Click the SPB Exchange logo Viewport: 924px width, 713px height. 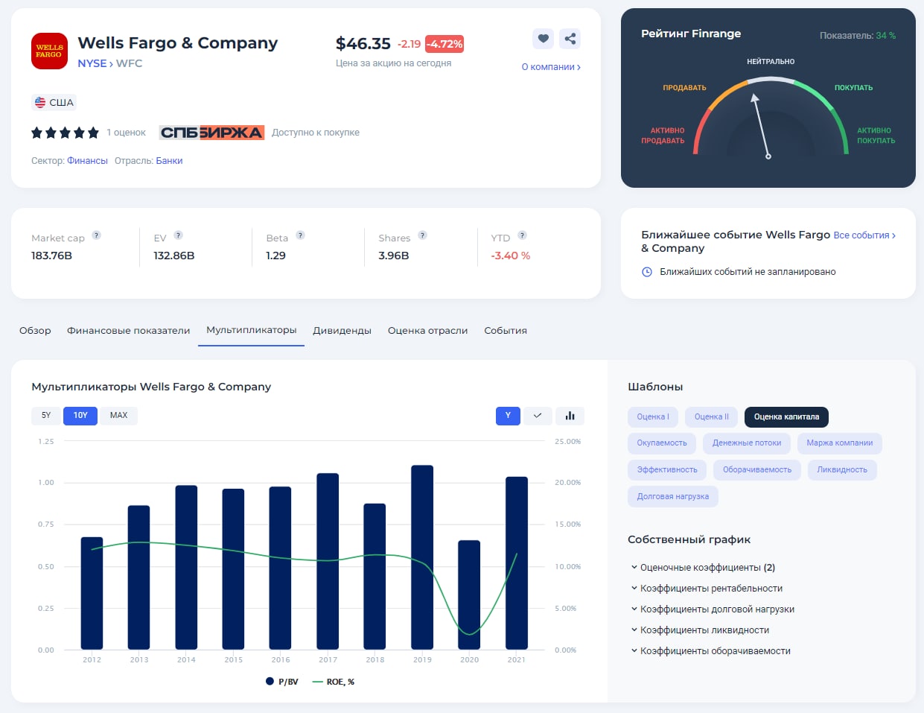click(x=212, y=133)
